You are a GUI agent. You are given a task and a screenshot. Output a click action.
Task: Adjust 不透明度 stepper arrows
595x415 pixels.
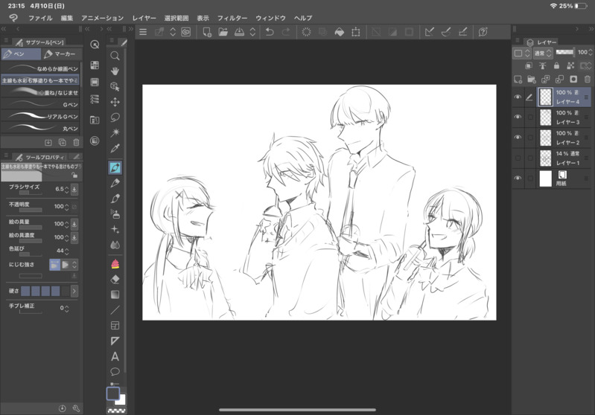tap(67, 207)
